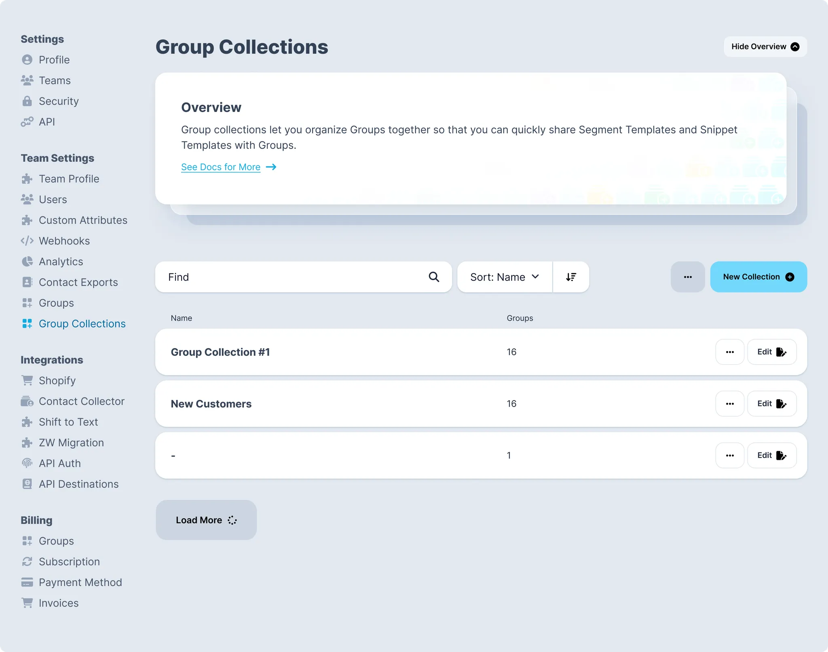The width and height of the screenshot is (828, 652).
Task: Click the Security lock icon in sidebar
Action: coord(27,101)
